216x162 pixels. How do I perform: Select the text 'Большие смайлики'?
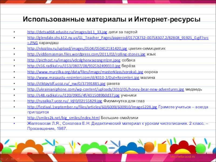[120, 118]
